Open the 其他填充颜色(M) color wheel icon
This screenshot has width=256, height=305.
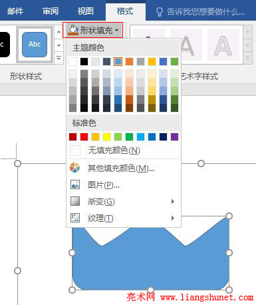pyautogui.click(x=74, y=168)
